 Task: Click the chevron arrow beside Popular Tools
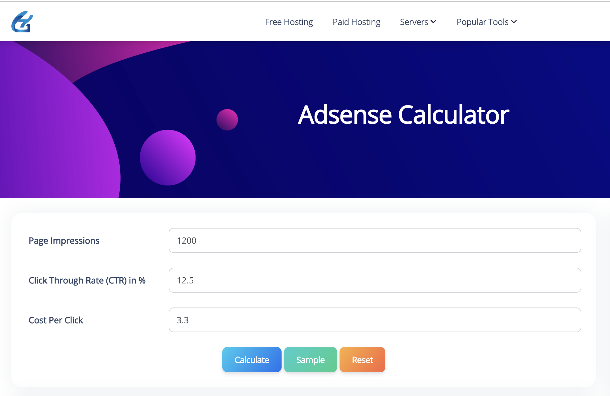pos(514,22)
